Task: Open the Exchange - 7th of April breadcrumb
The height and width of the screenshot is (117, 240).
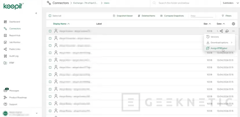Action: click(85, 3)
